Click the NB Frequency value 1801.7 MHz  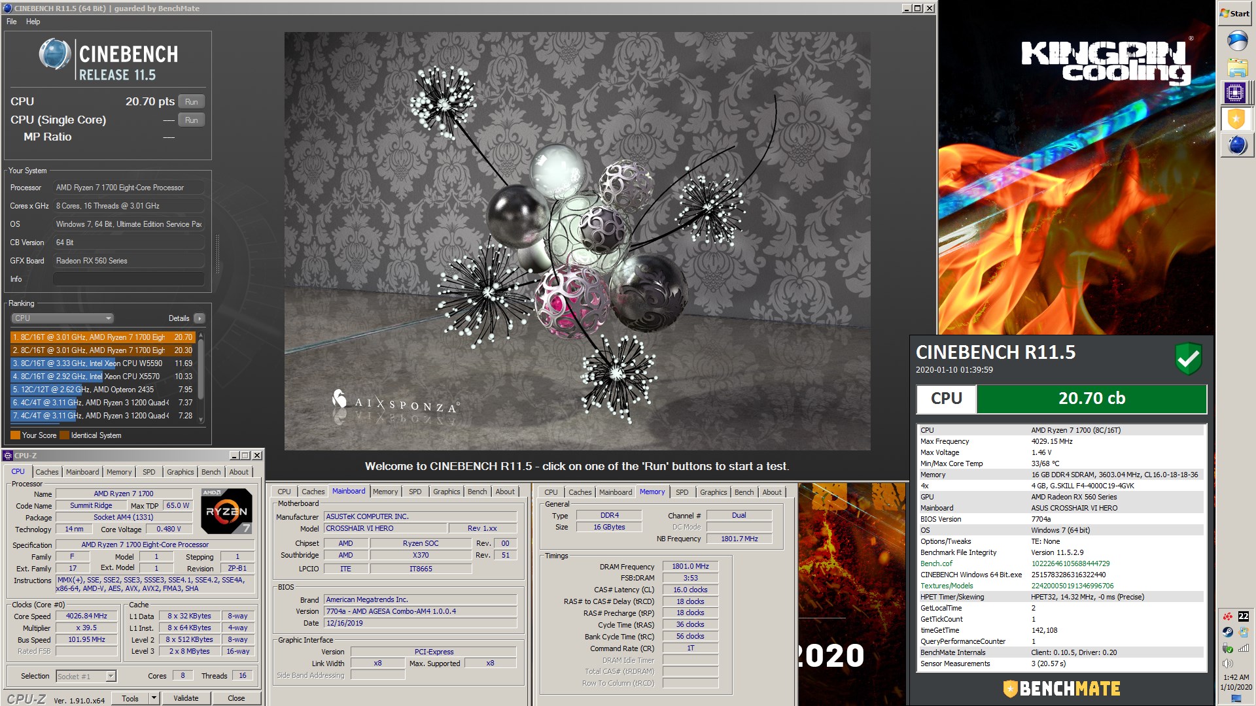click(739, 539)
